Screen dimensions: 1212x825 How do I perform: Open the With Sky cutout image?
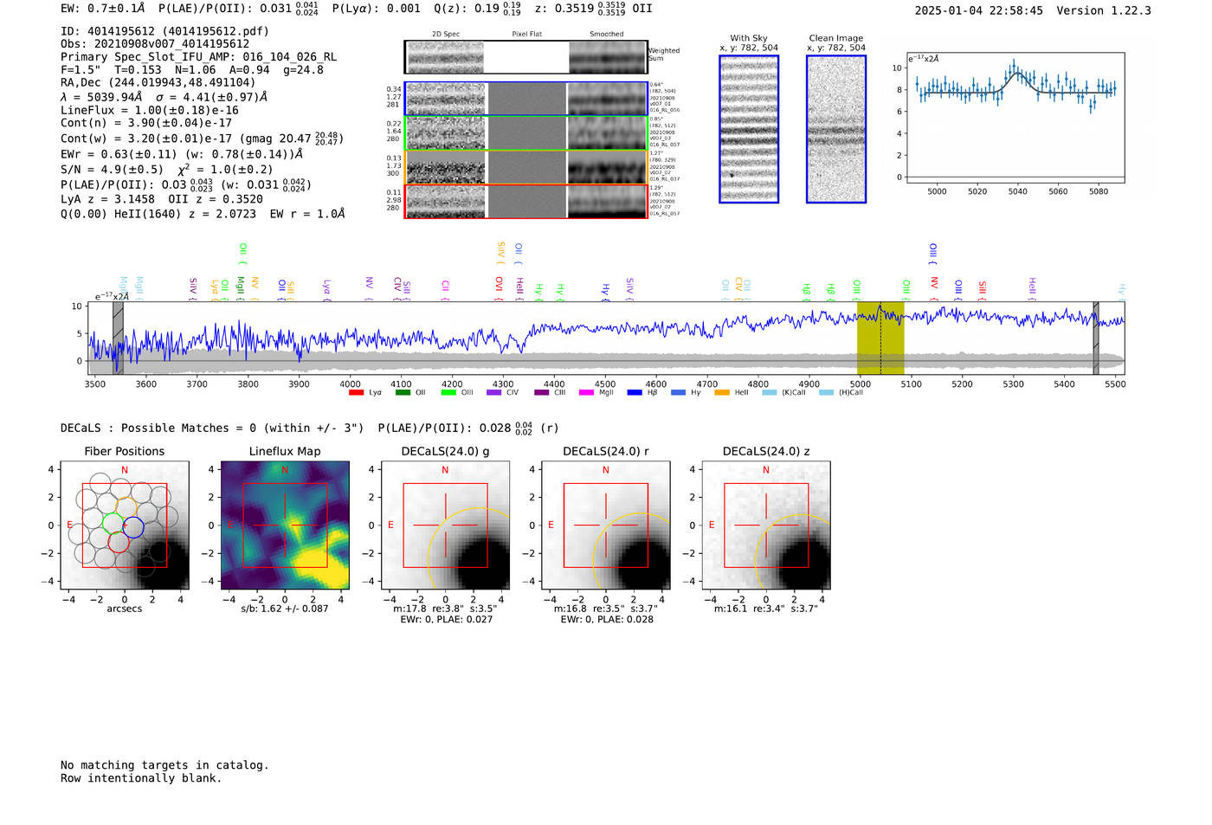tap(749, 129)
